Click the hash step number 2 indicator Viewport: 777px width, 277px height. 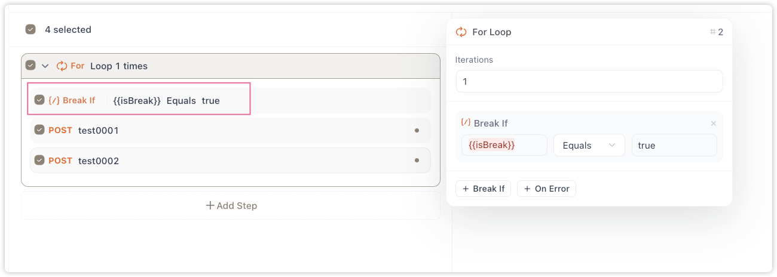coord(717,32)
